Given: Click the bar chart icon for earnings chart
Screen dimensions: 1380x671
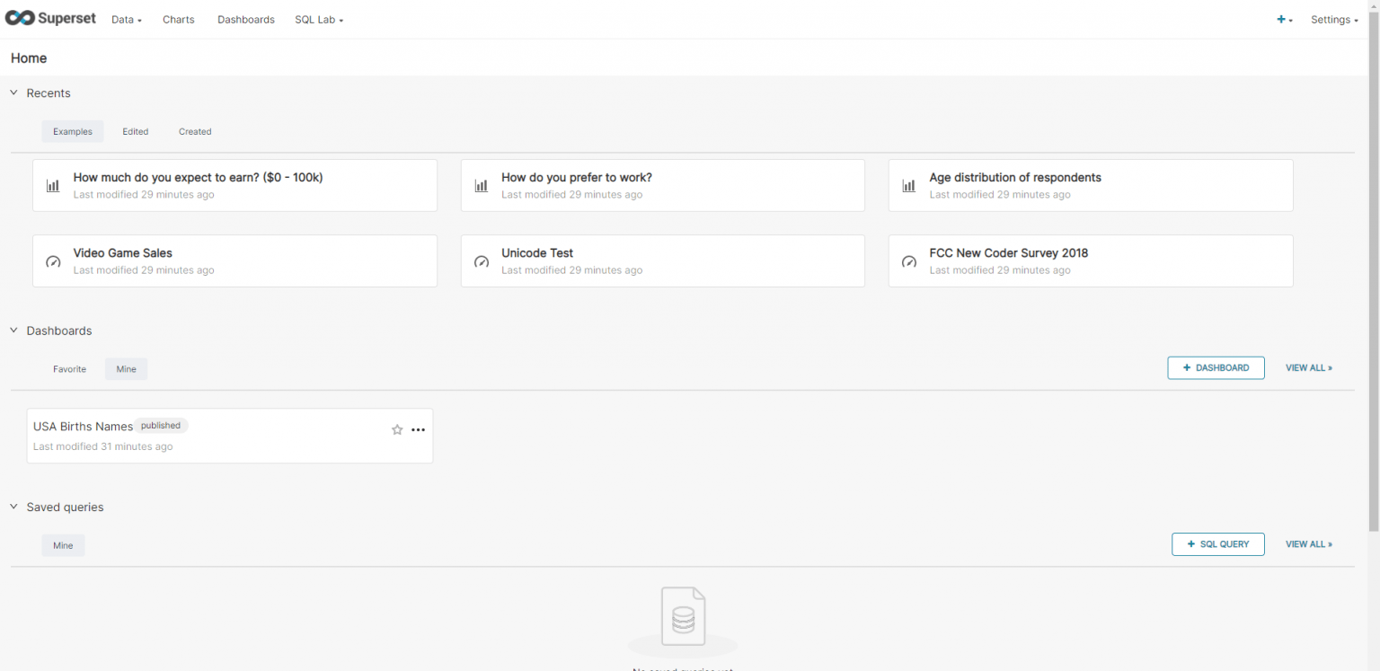Looking at the screenshot, I should point(53,186).
